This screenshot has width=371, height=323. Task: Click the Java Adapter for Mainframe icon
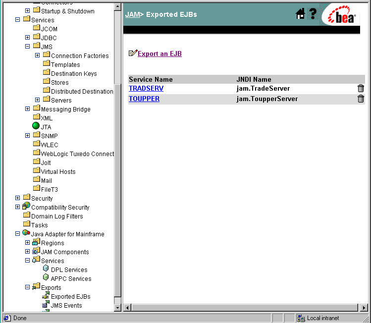click(x=26, y=233)
